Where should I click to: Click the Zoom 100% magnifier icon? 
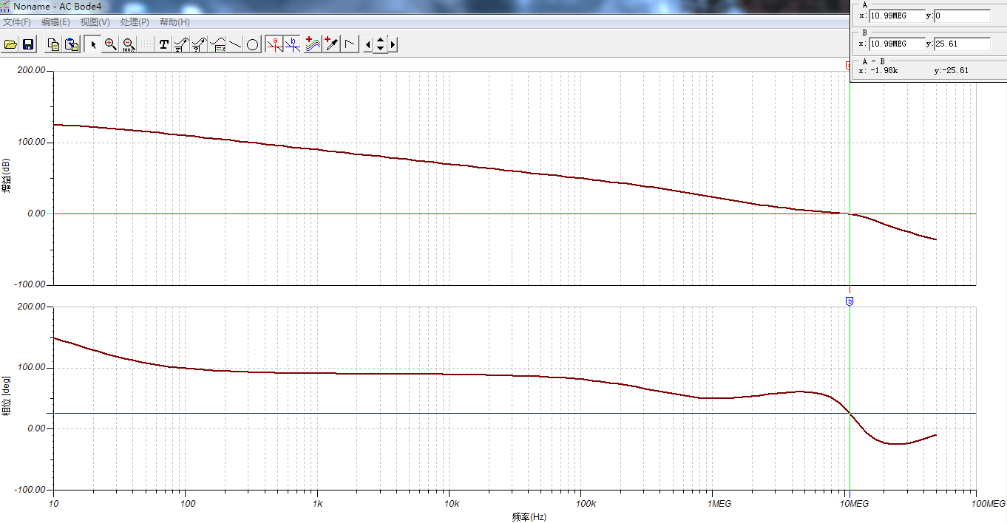coord(129,44)
